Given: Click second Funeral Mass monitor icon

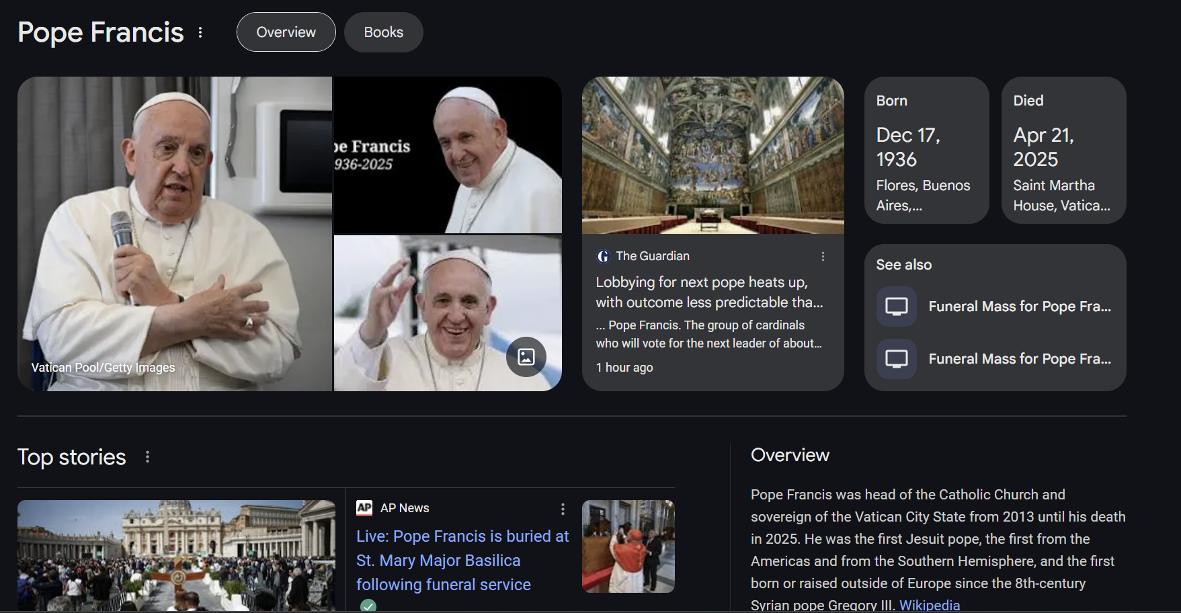Looking at the screenshot, I should 897,359.
